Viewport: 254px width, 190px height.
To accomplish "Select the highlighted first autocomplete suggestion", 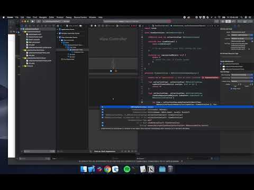I will tap(177, 107).
